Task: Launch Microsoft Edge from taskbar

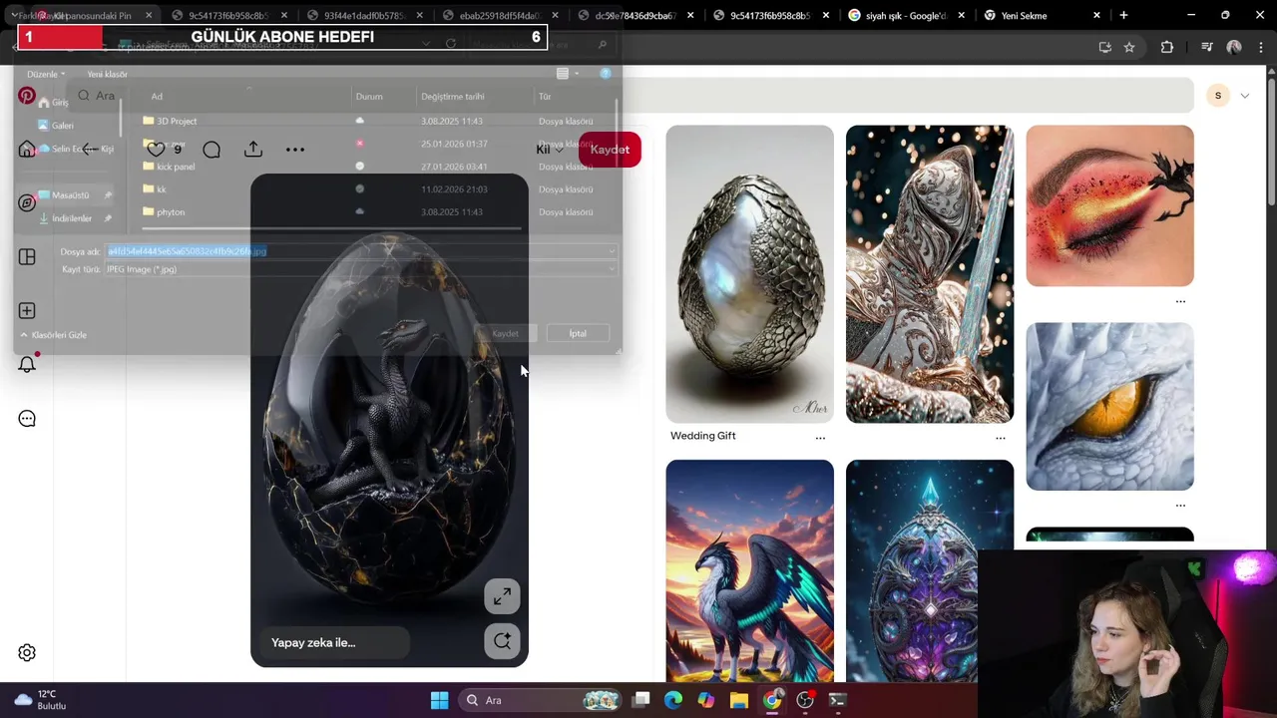Action: (673, 700)
